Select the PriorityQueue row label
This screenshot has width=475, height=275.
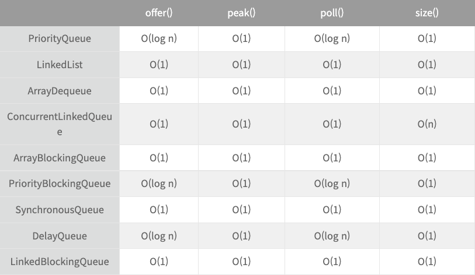[60, 38]
